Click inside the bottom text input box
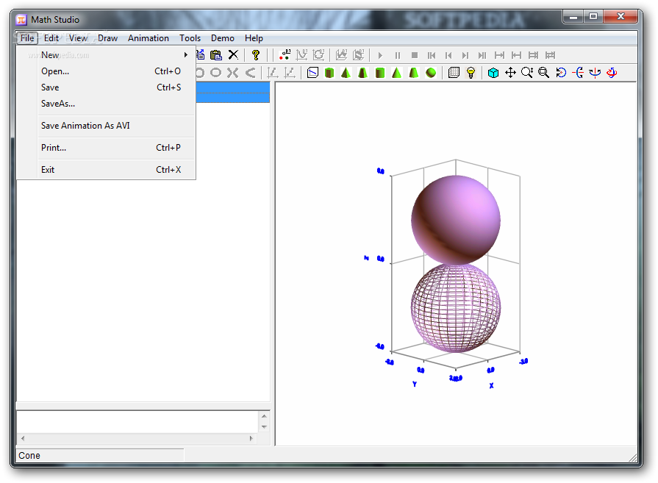Image resolution: width=658 pixels, height=483 pixels. 137,422
